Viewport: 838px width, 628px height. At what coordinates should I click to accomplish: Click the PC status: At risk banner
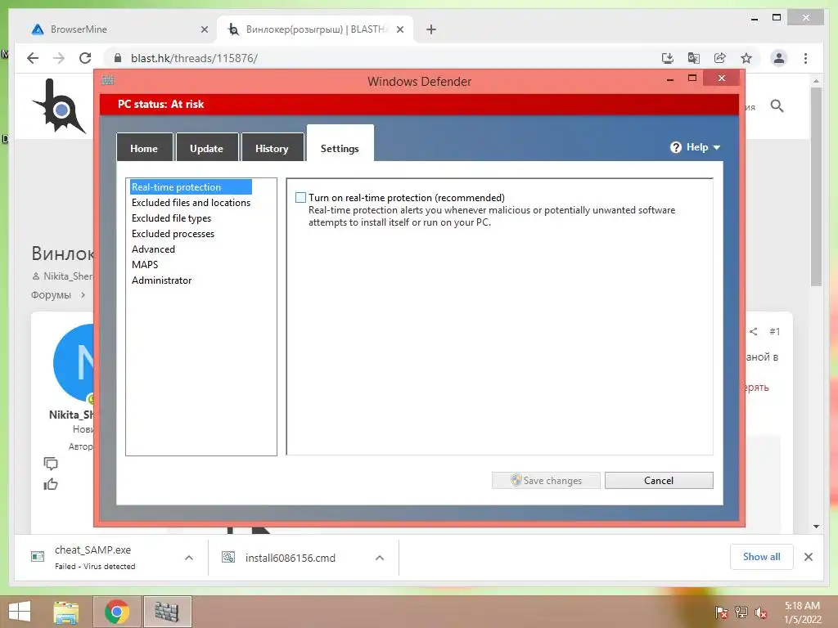pyautogui.click(x=419, y=104)
